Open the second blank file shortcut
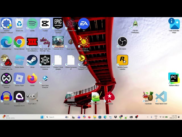The height and width of the screenshot is (137, 182). coord(71,60)
